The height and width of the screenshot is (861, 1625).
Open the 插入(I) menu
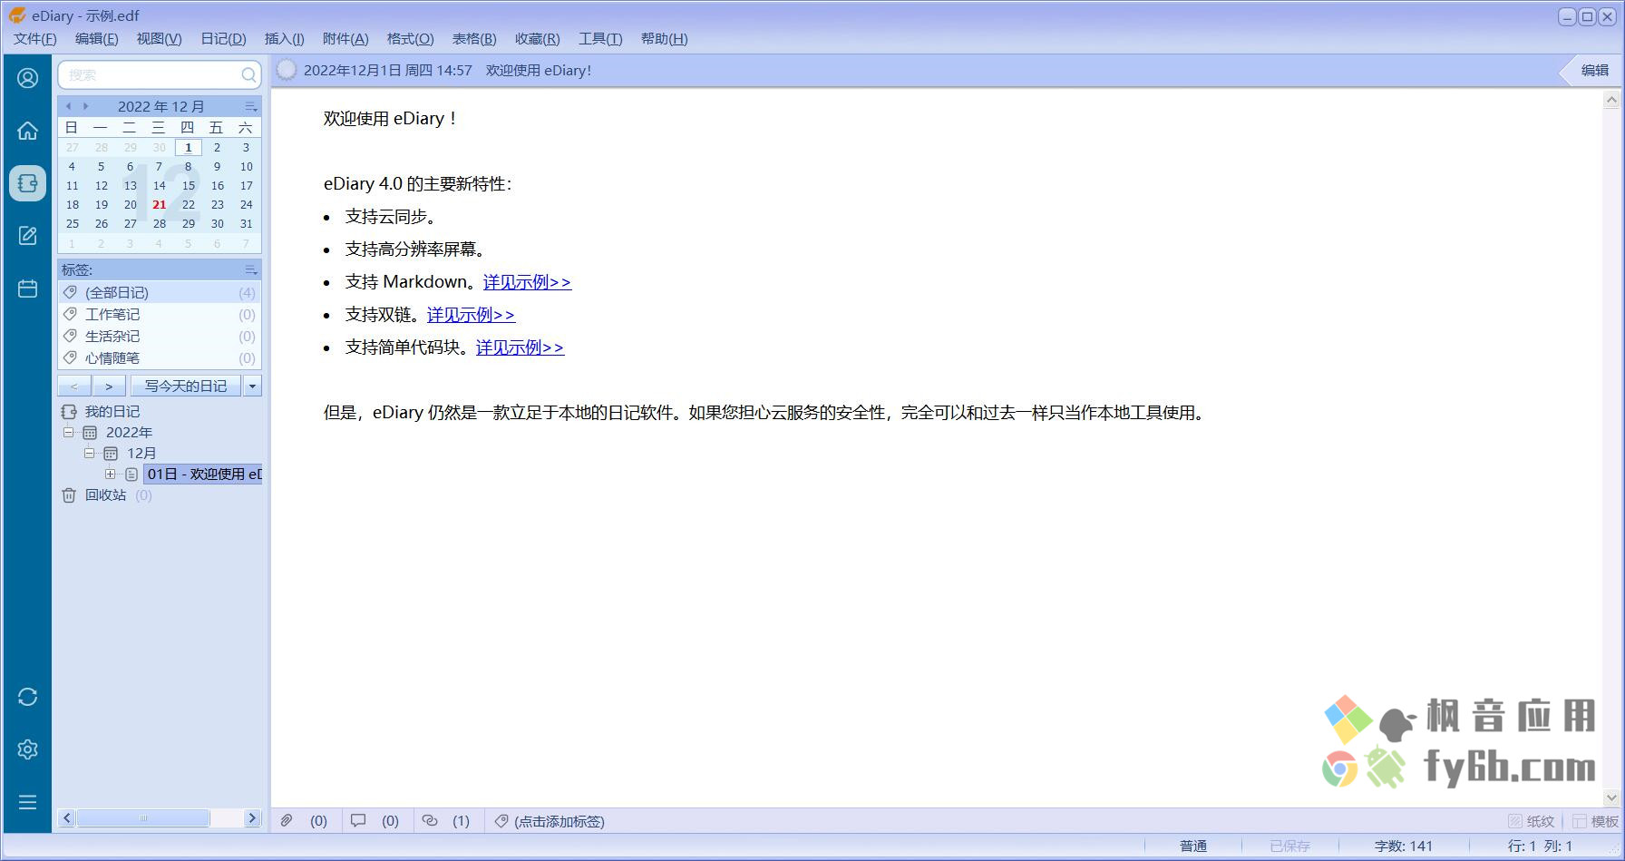click(284, 38)
